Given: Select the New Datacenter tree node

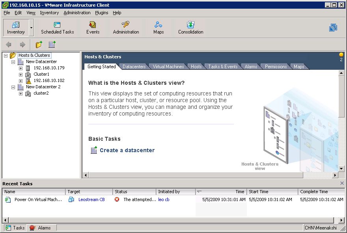Looking at the screenshot, I should (x=41, y=62).
